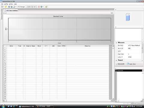Click the blue cuvette cell image

click(128, 17)
